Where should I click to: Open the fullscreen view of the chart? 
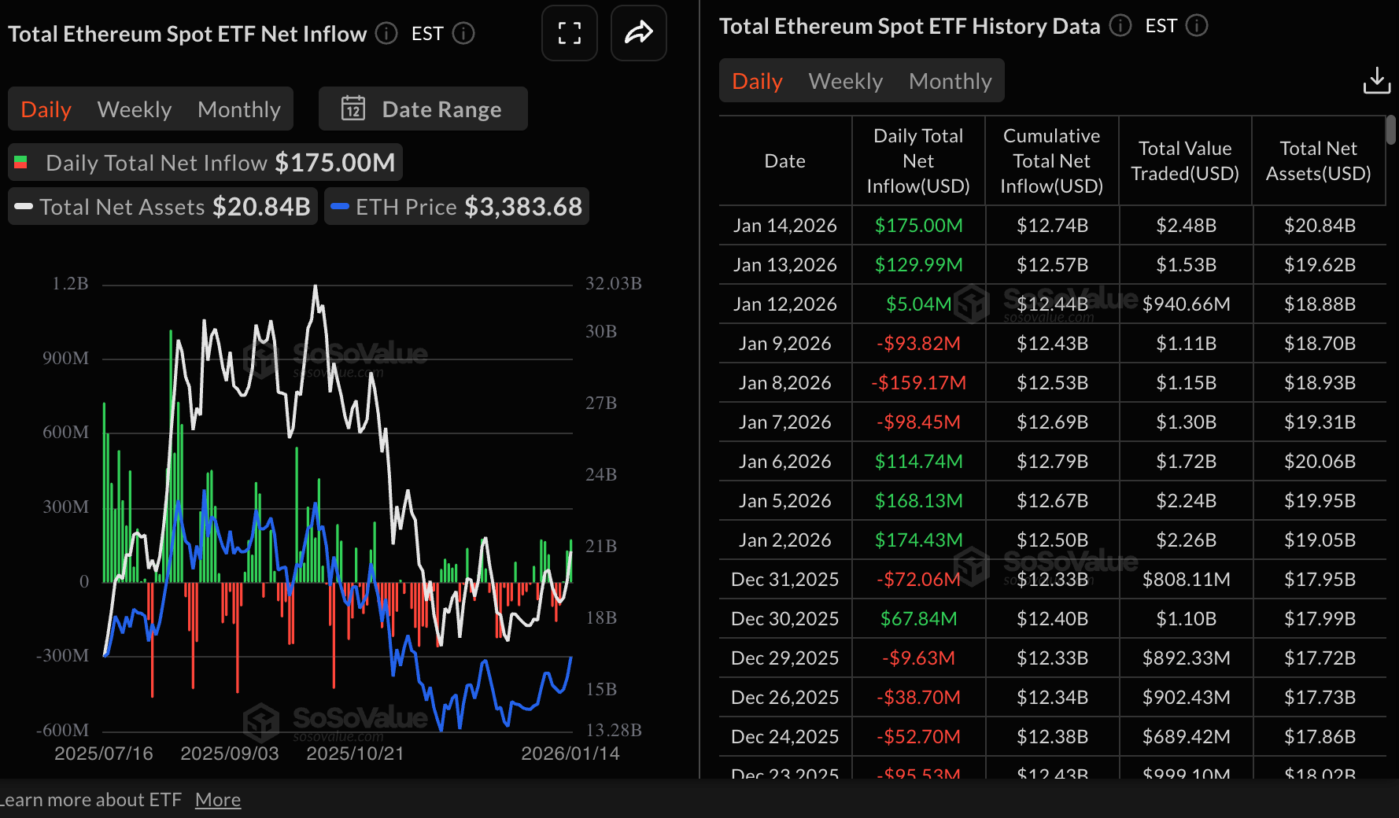569,33
